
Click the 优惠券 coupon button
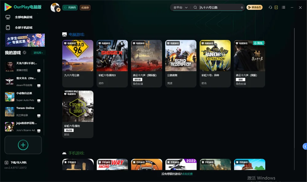pyautogui.click(x=85, y=8)
